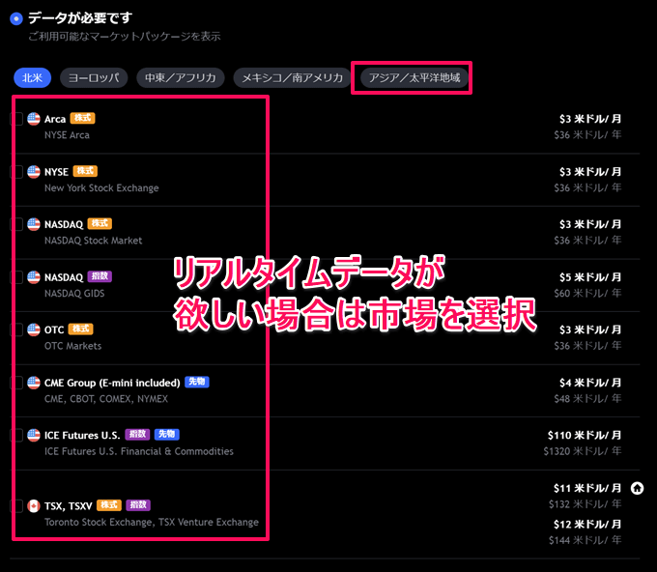The width and height of the screenshot is (657, 572).
Task: Click the flag icon on NASDAQ GIDS row
Action: coord(34,277)
